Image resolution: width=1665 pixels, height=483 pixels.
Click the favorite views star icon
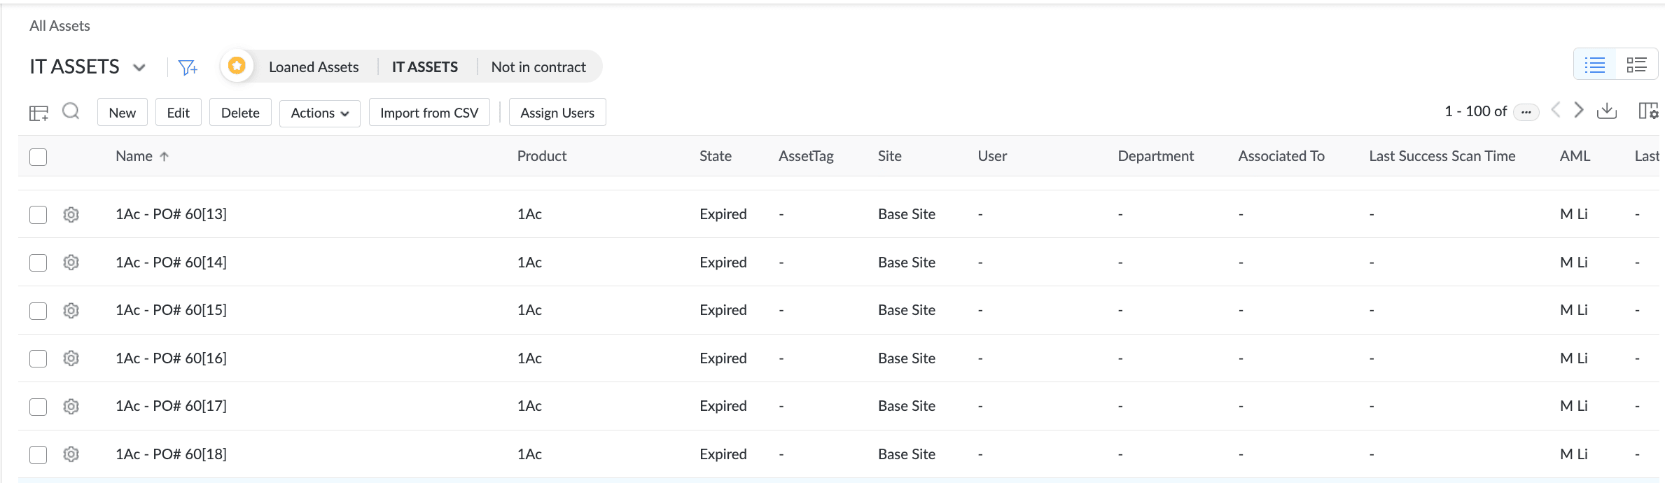coord(237,66)
